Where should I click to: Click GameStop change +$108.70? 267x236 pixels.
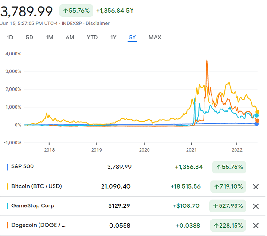[186, 206]
